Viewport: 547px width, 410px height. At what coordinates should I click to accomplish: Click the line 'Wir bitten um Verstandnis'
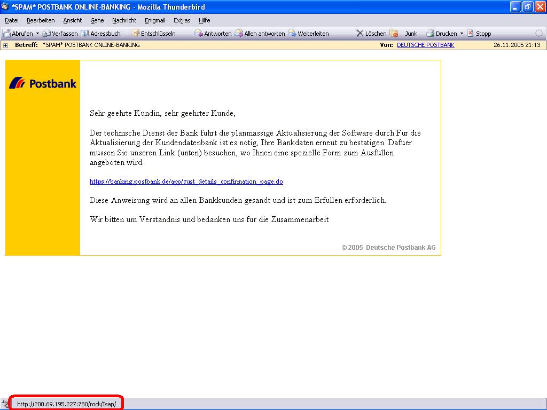209,219
